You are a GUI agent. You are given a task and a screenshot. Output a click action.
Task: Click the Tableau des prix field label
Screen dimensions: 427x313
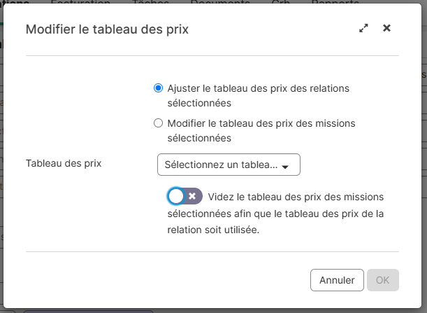64,162
